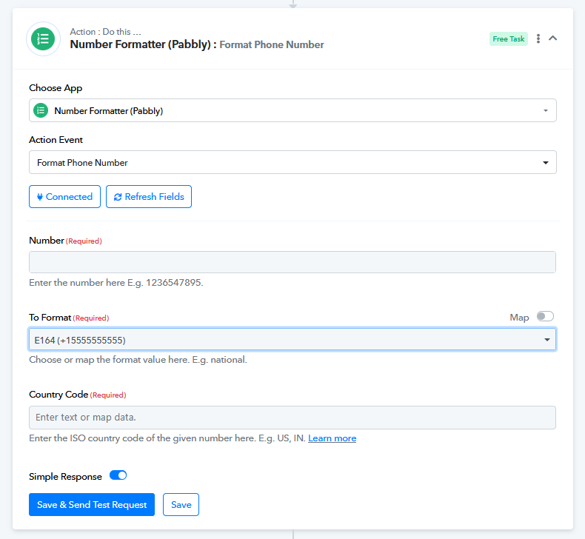Screen dimensions: 585x539
Task: Collapse the action step with chevron
Action: [x=553, y=38]
